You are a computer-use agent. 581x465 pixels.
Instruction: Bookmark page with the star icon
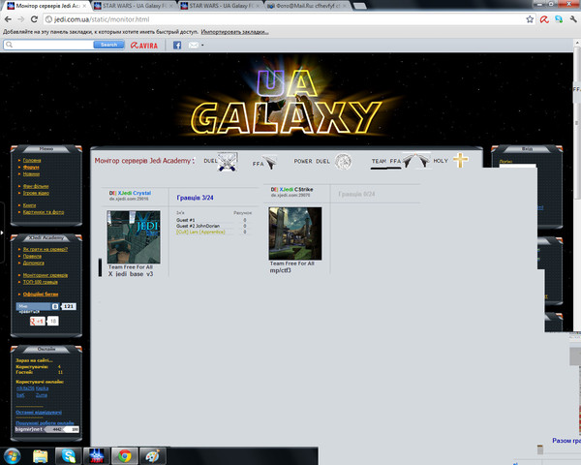click(530, 19)
